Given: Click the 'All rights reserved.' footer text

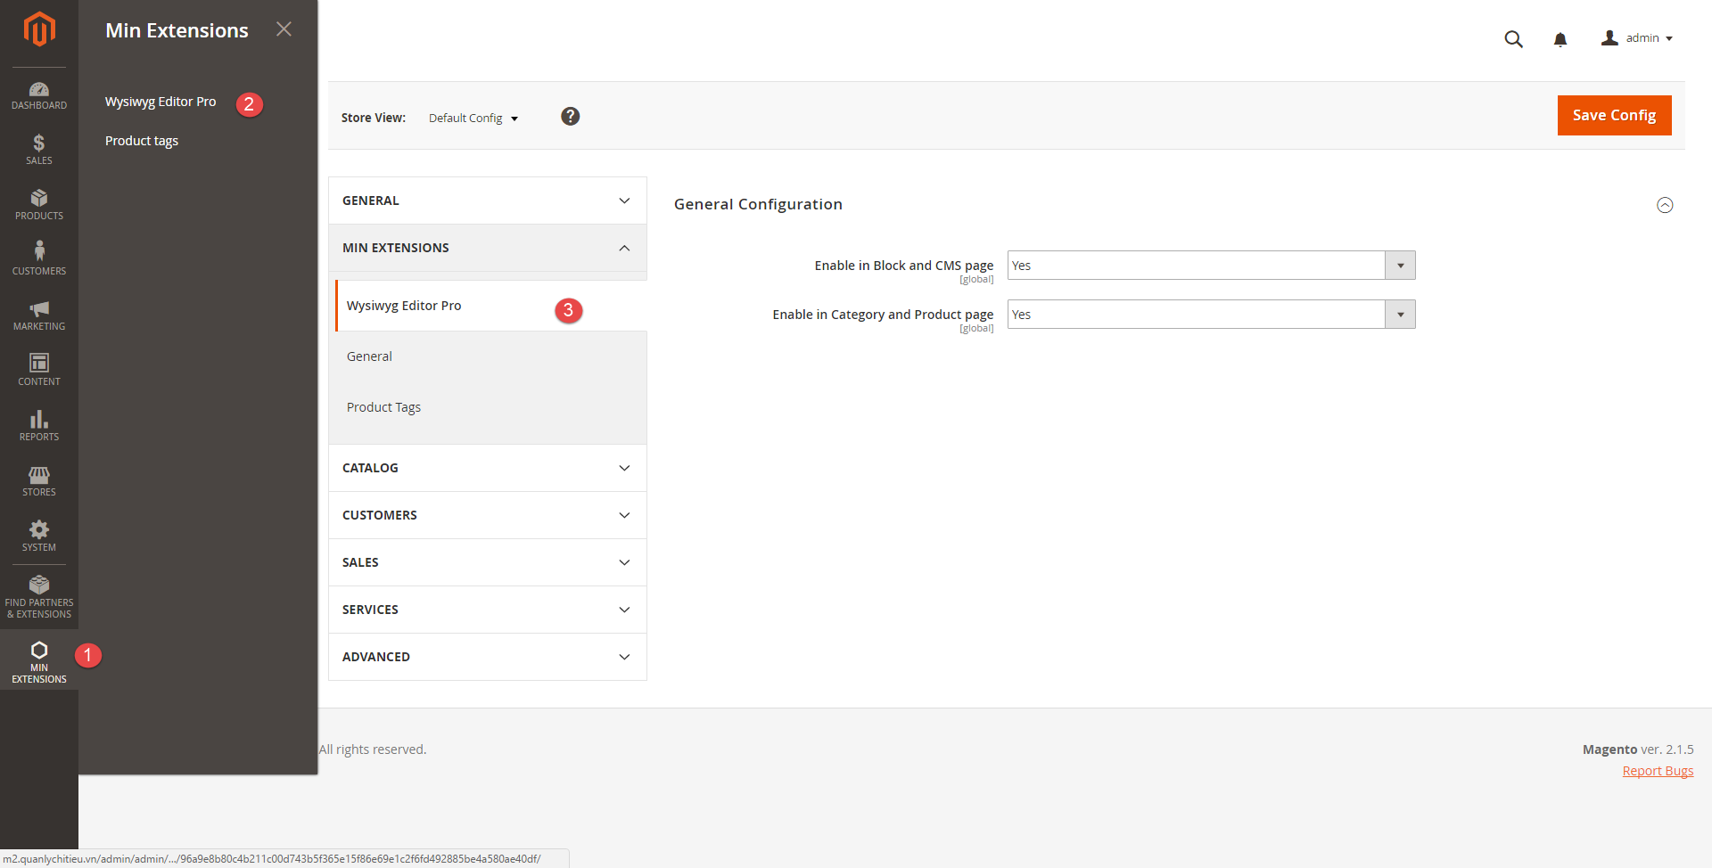Looking at the screenshot, I should 373,749.
